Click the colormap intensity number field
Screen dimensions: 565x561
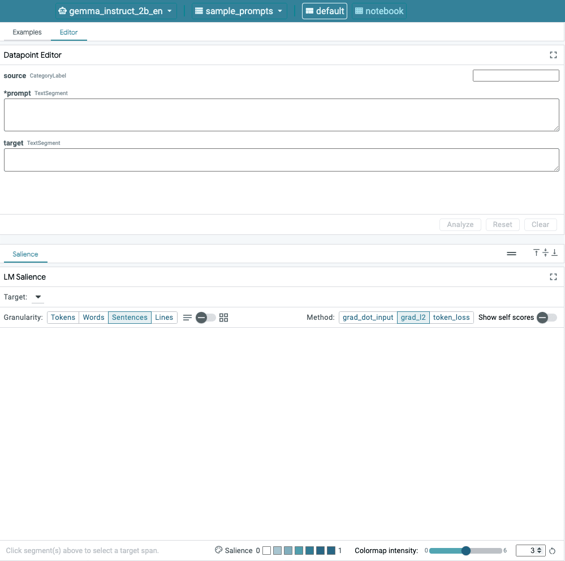[x=531, y=551]
